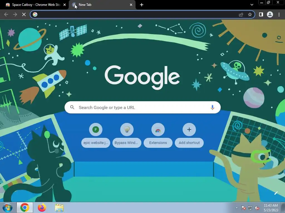Show hidden system tray icons
This screenshot has height=213, width=285.
pos(237,208)
